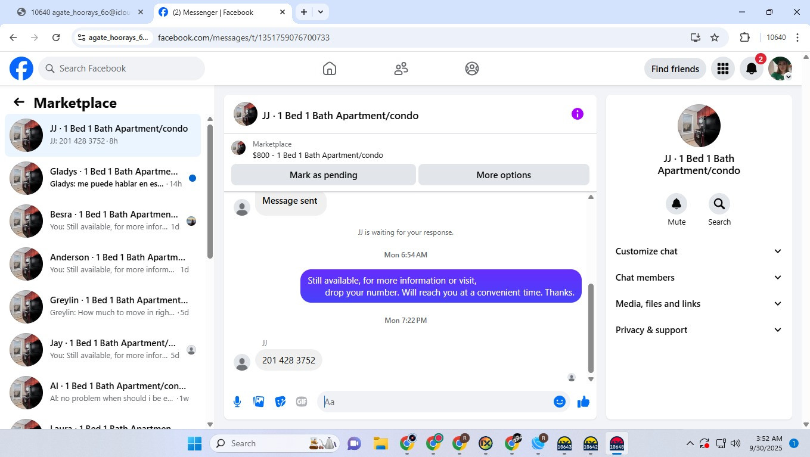Reload the page in Chrome
This screenshot has height=457, width=810.
click(x=56, y=38)
